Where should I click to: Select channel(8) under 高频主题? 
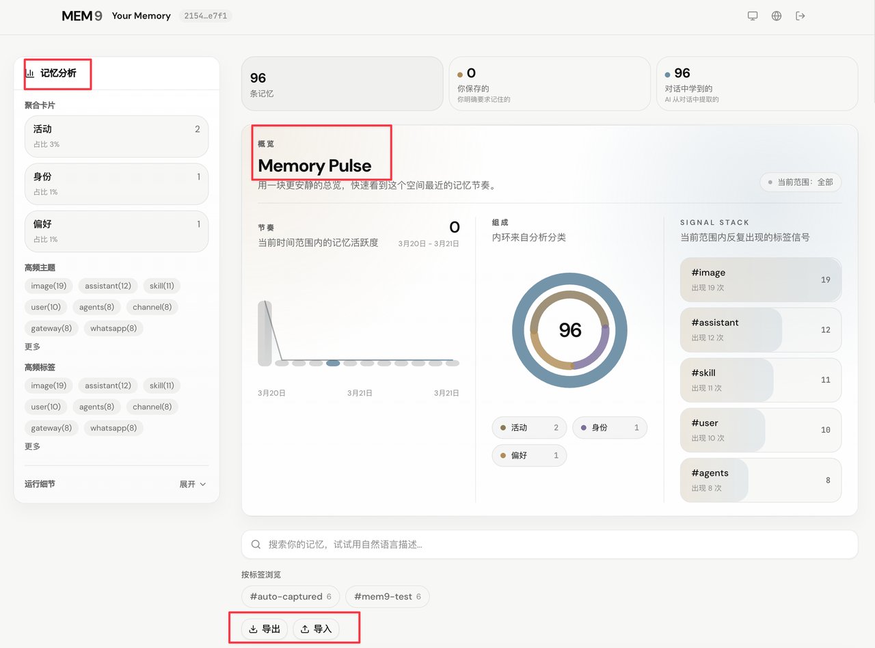point(152,307)
